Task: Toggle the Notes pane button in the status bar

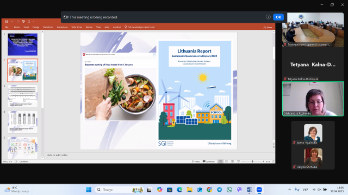Action: click(196, 161)
